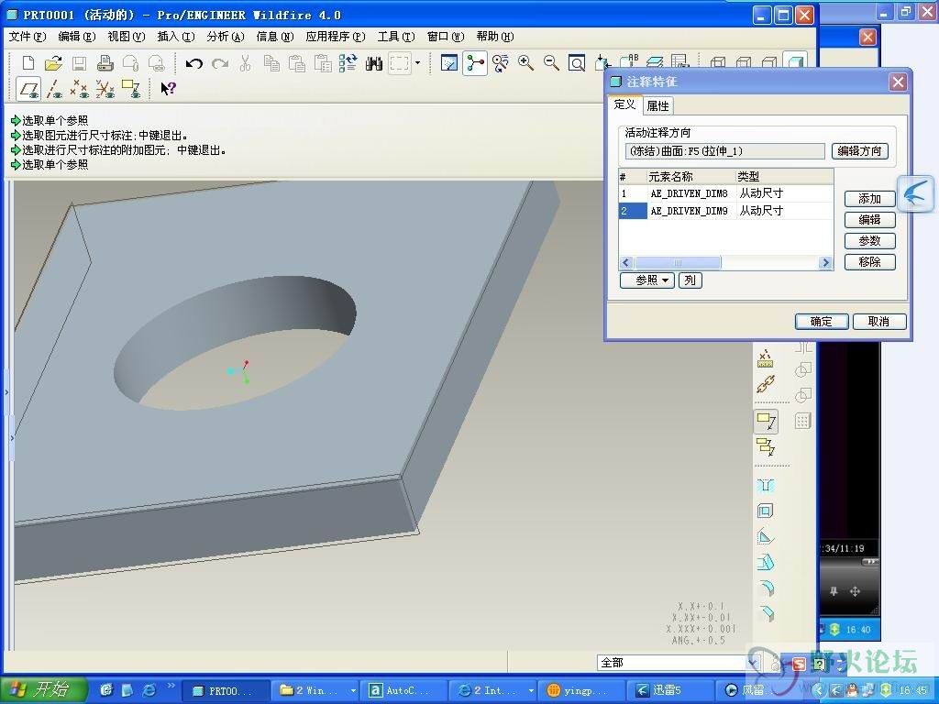The image size is (939, 704).
Task: Select the Shading display style icon
Action: 796,61
